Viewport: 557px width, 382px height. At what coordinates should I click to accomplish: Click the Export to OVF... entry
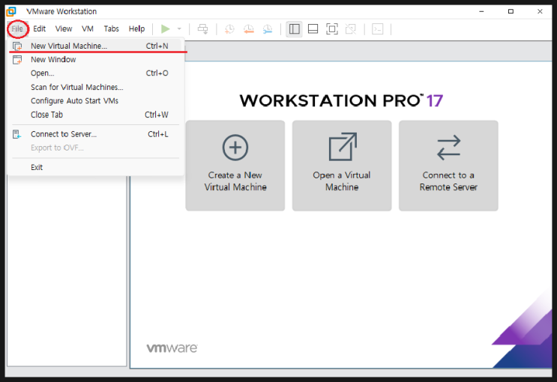pyautogui.click(x=95, y=148)
